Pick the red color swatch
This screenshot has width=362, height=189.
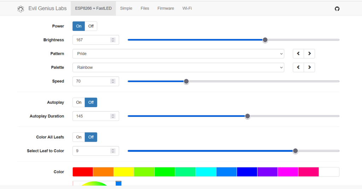(x=83, y=172)
